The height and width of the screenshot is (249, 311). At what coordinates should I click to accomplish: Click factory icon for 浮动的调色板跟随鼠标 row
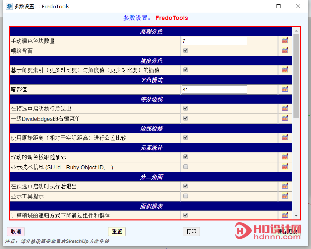coord(285,157)
